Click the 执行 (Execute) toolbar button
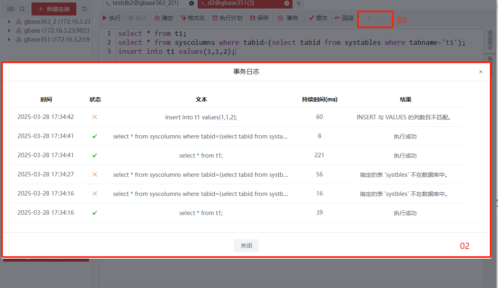 (x=112, y=18)
